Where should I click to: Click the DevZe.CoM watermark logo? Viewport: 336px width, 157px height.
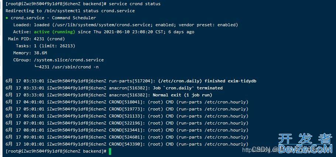pos(305,149)
